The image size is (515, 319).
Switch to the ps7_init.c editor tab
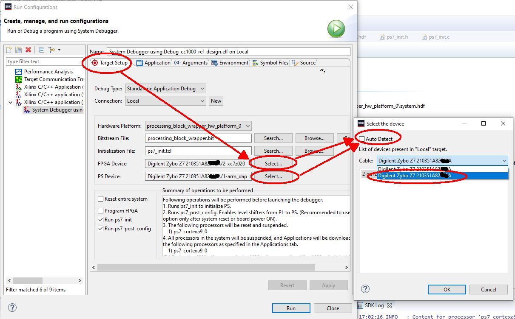tap(435, 37)
